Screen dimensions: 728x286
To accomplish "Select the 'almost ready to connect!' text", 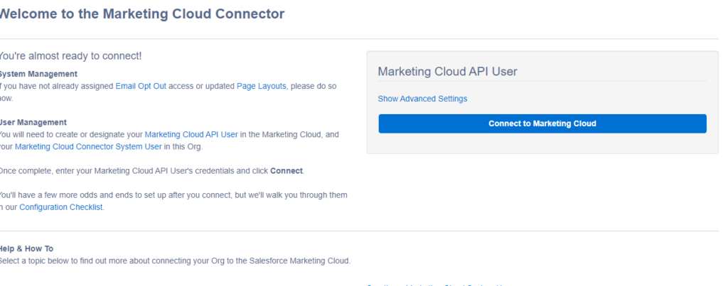I will click(70, 56).
